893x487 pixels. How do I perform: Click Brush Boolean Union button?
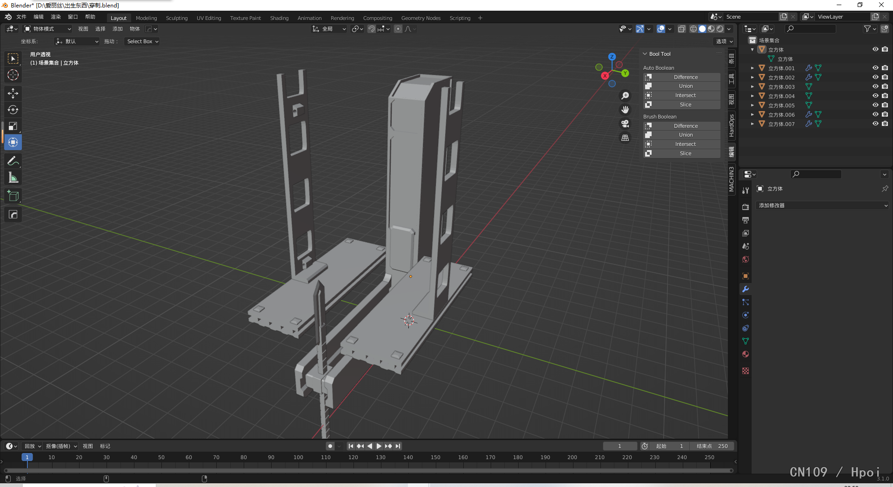pos(685,135)
